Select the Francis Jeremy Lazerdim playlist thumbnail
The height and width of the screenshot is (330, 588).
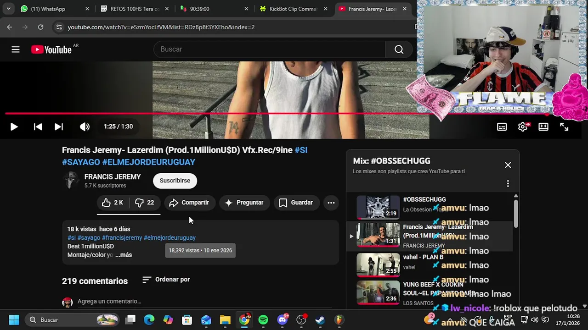click(378, 235)
